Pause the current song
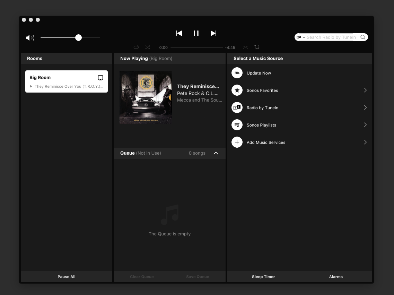The image size is (394, 295). pyautogui.click(x=196, y=33)
